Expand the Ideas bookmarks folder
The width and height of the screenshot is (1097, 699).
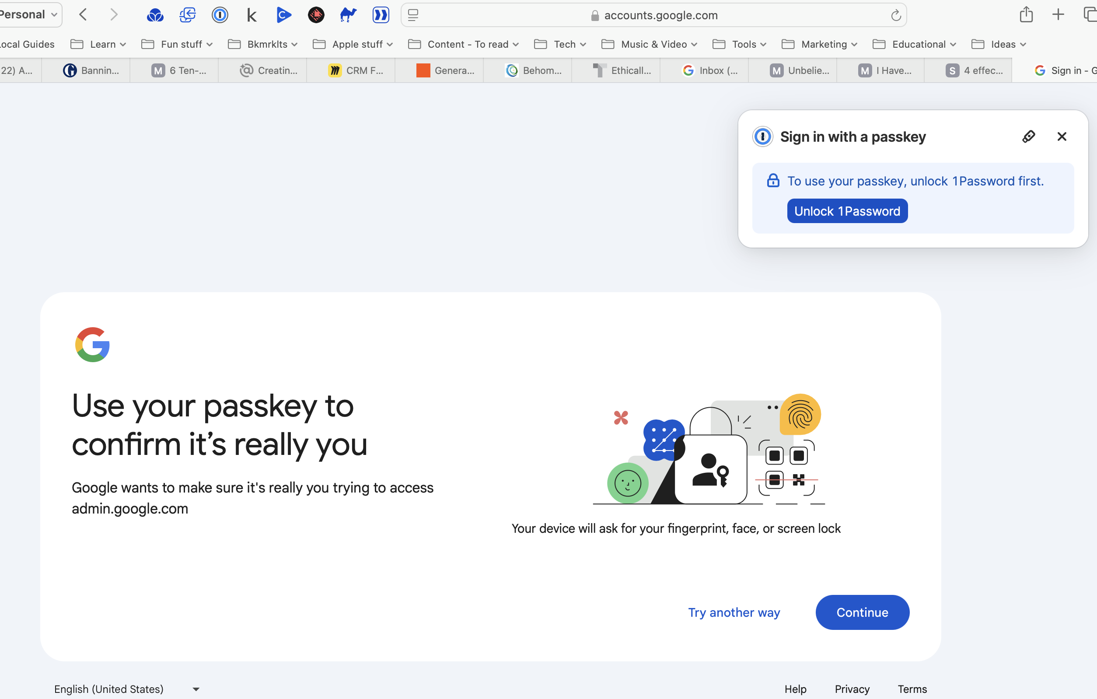[999, 44]
